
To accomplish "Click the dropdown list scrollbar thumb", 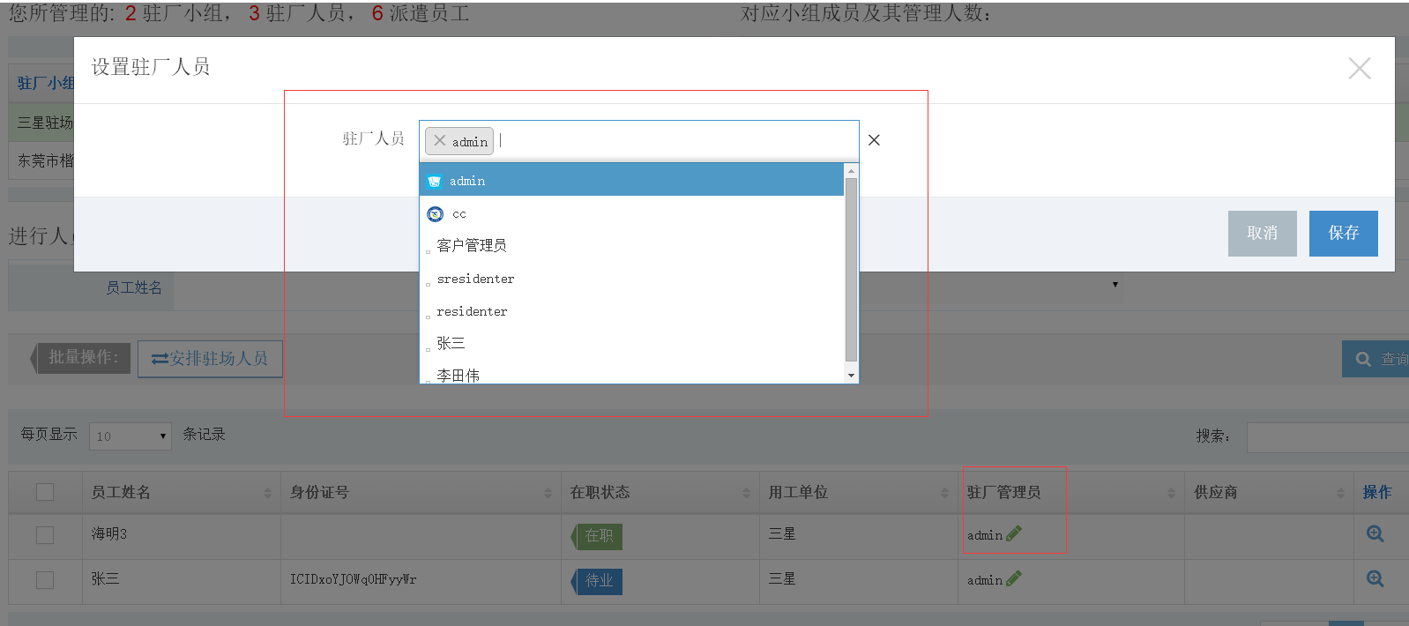I will point(851,270).
